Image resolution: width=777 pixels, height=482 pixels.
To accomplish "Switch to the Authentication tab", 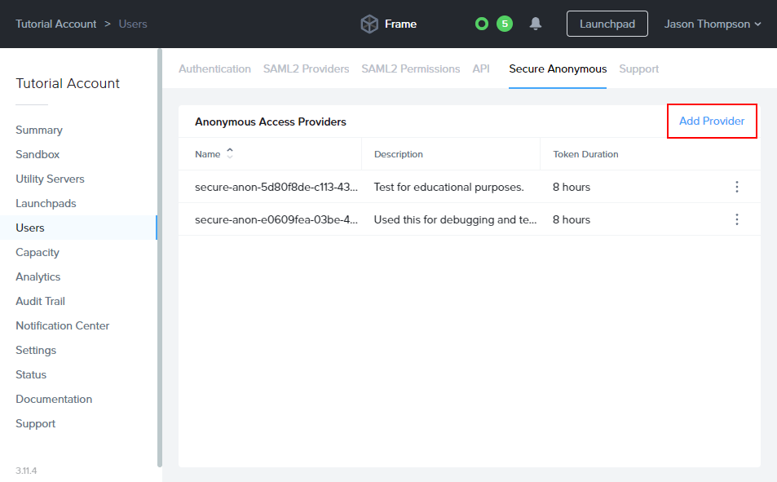I will point(214,69).
